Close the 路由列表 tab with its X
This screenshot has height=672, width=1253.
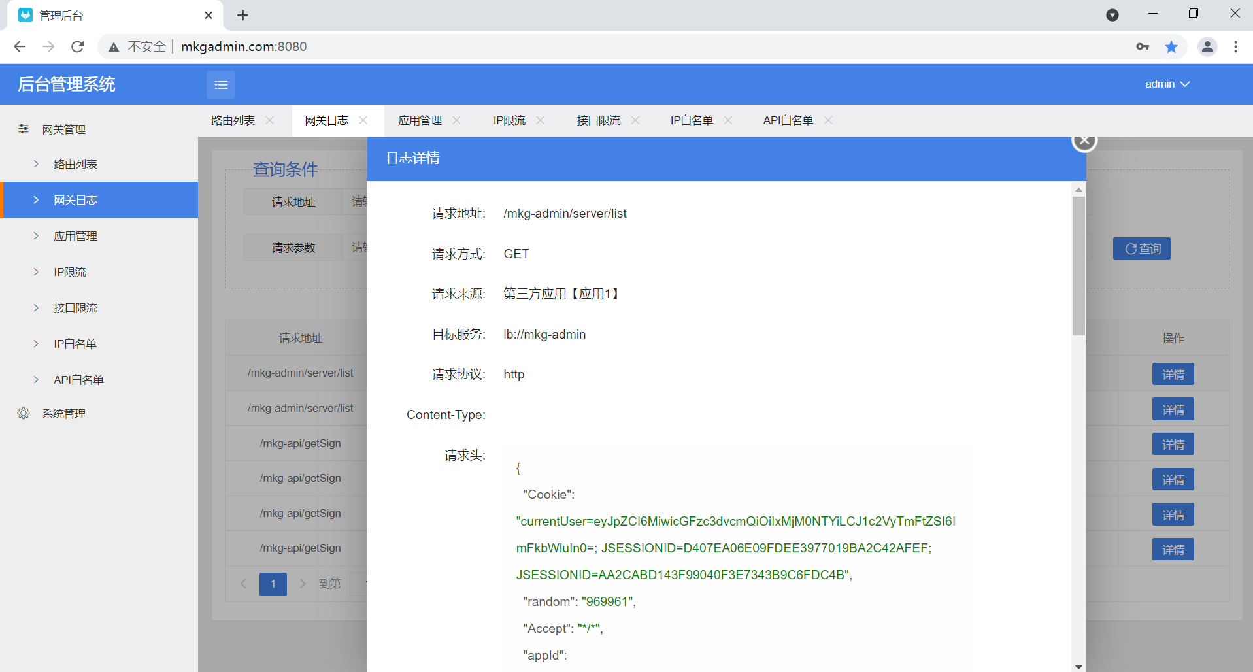270,120
